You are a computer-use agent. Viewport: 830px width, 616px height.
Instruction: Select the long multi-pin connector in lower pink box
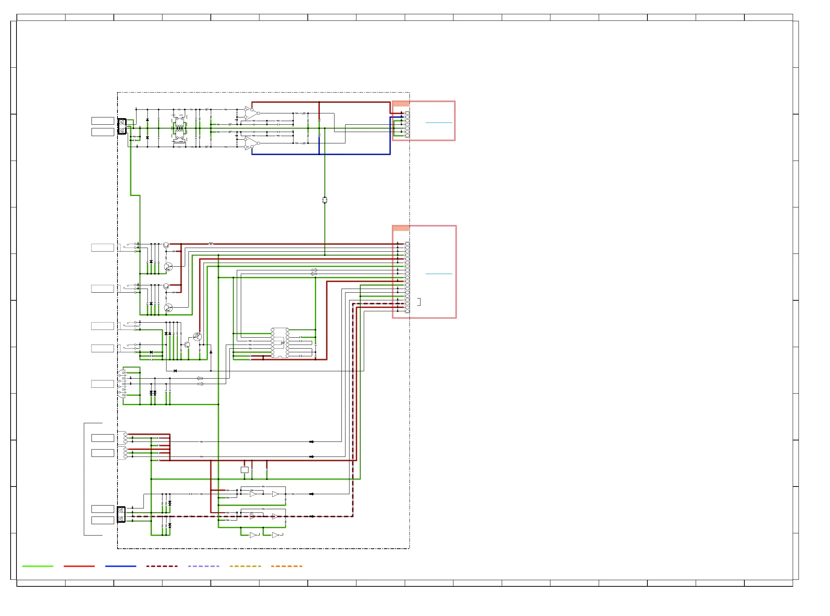coord(407,277)
